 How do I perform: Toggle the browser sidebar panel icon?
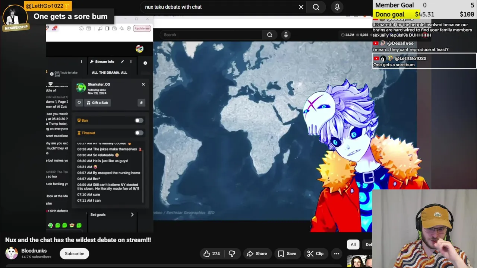tap(107, 29)
